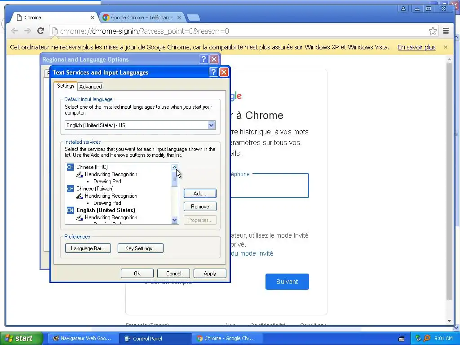The height and width of the screenshot is (345, 460).
Task: Dismiss the Windows XP compatibility warning bar
Action: [x=446, y=47]
